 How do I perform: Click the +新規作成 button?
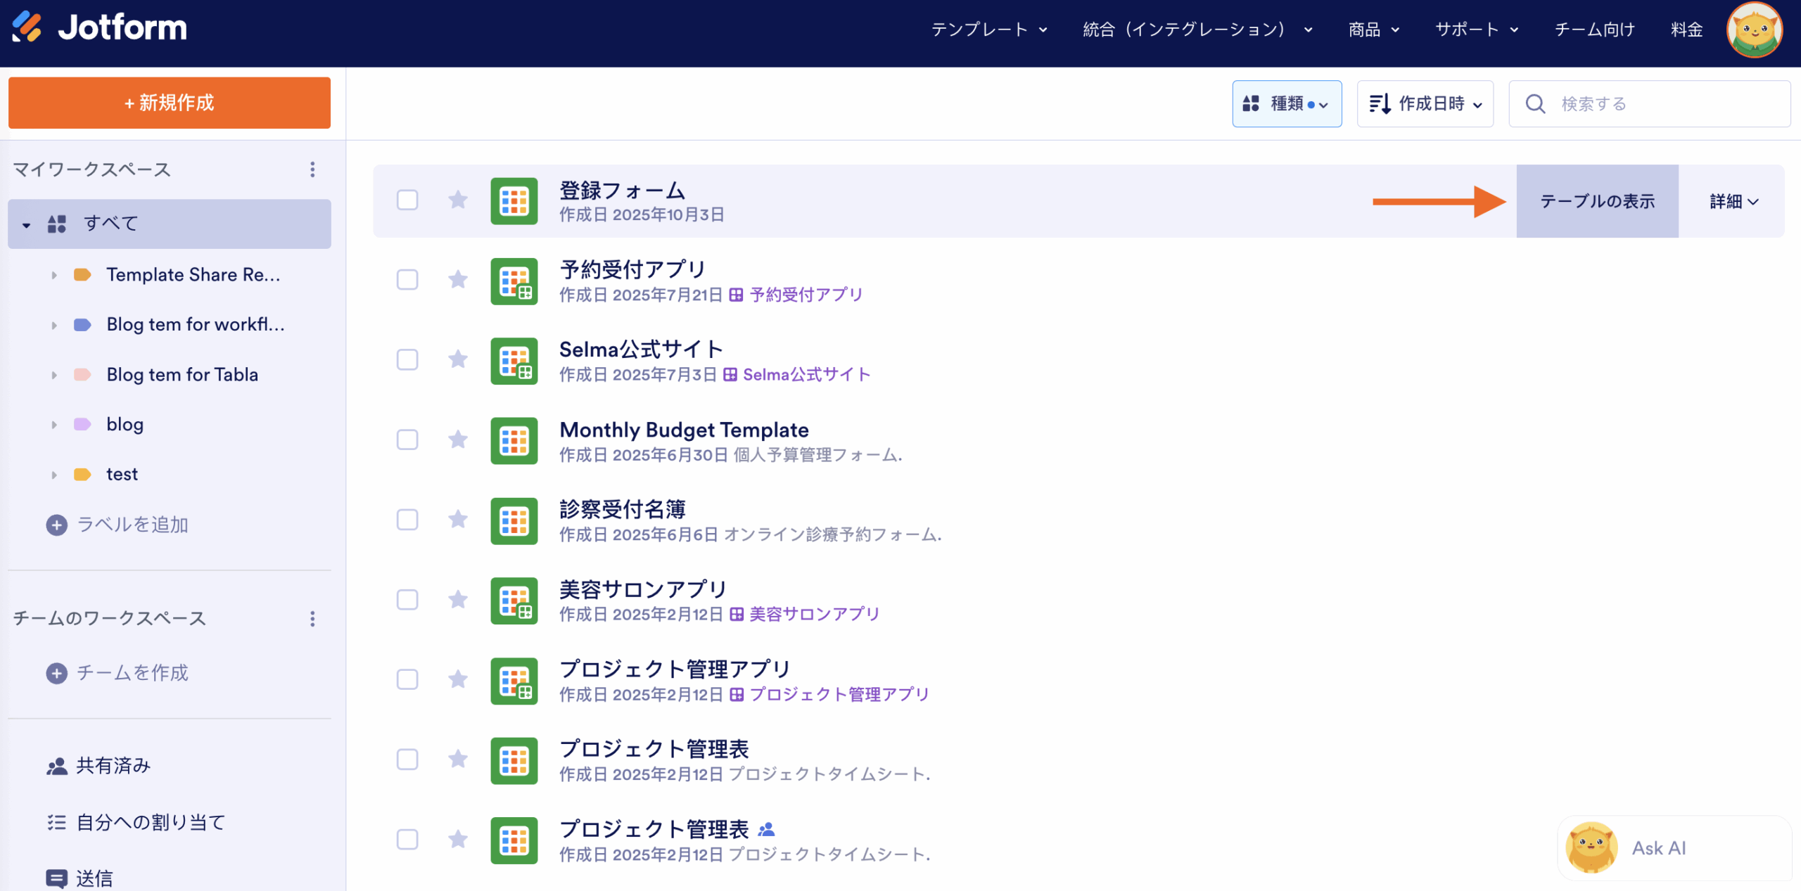coord(170,103)
